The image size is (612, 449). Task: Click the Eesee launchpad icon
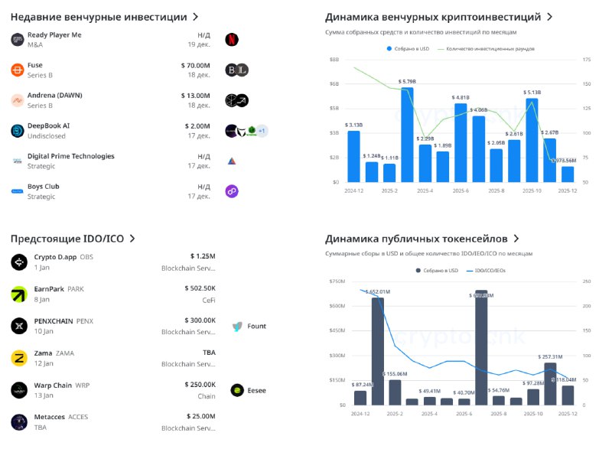tap(237, 390)
